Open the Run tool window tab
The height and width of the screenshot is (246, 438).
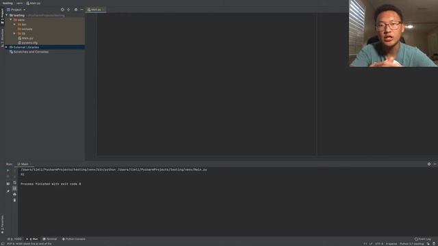pyautogui.click(x=32, y=239)
